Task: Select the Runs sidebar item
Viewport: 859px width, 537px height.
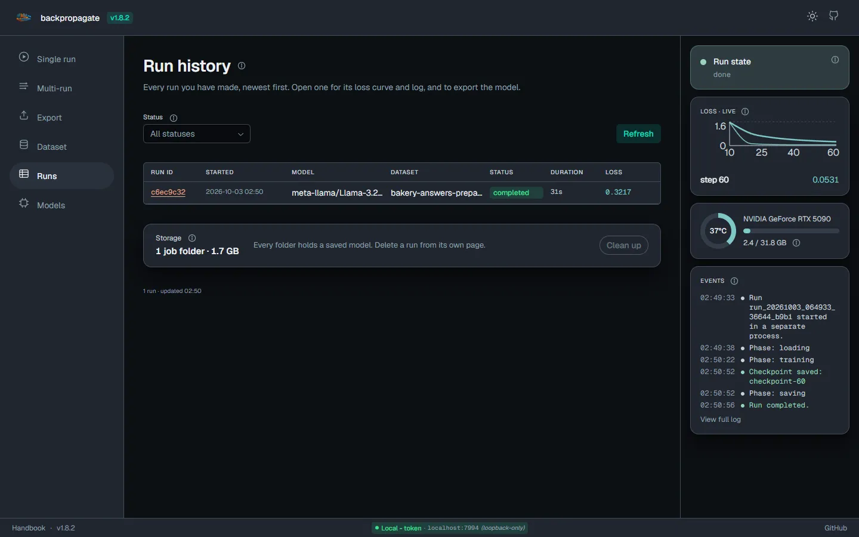Action: point(61,175)
